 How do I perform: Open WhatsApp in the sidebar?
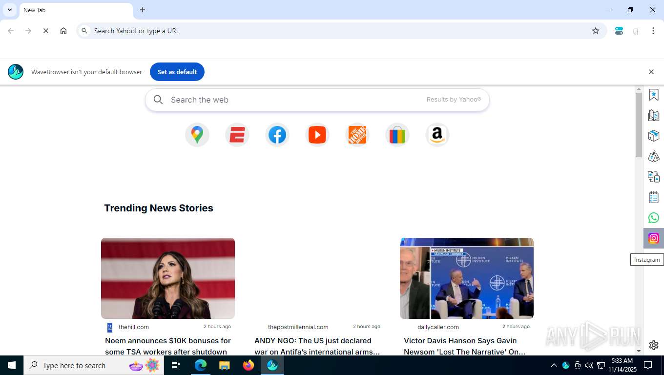pos(654,218)
